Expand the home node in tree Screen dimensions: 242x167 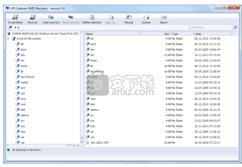click(x=12, y=66)
